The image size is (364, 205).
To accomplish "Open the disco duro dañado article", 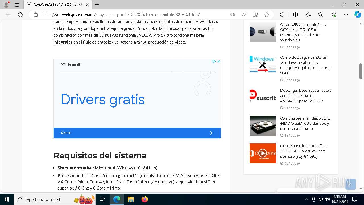I will point(305,123).
